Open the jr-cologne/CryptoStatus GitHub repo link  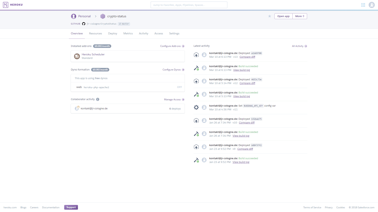coord(101,24)
